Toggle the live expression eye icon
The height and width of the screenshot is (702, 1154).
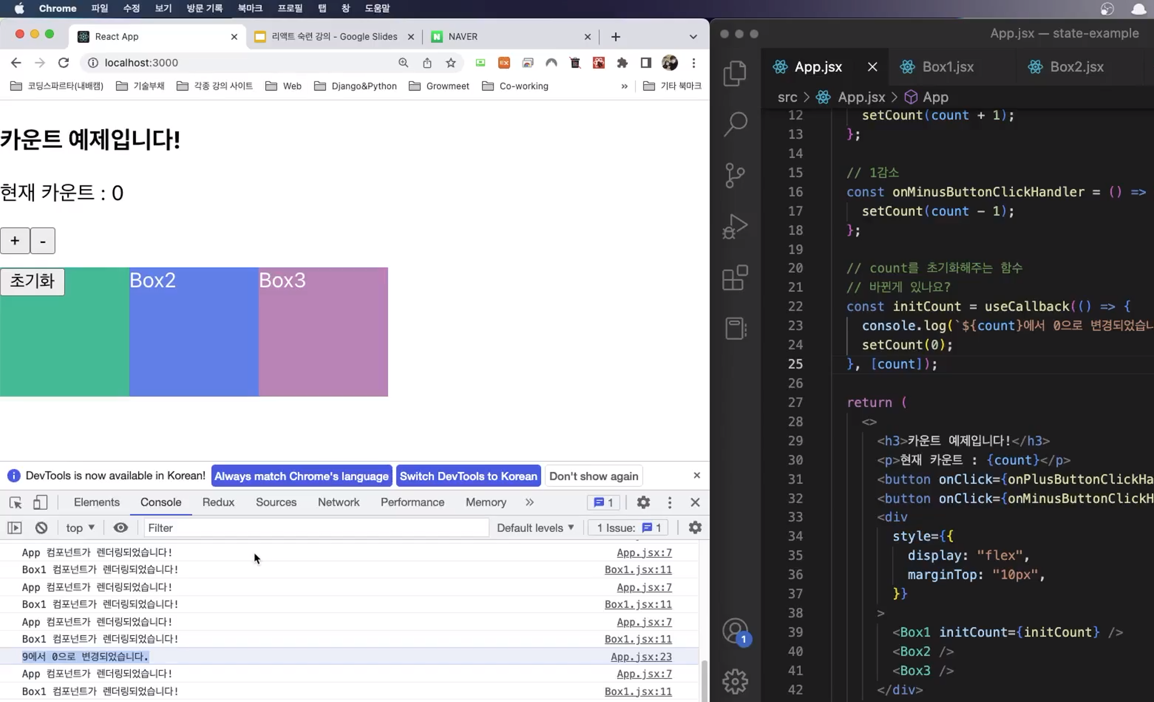pyautogui.click(x=120, y=528)
